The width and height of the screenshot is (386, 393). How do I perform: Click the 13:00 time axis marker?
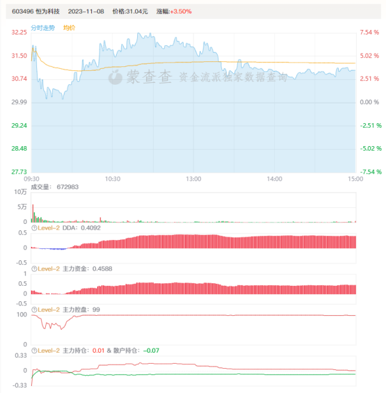[x=193, y=179]
